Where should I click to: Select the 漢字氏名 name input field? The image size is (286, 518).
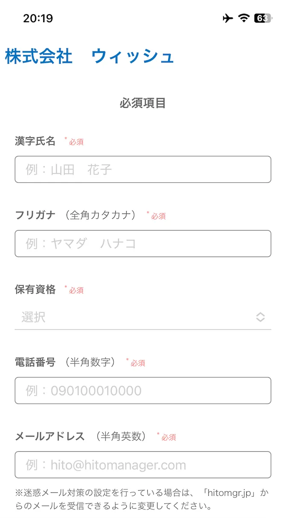143,169
